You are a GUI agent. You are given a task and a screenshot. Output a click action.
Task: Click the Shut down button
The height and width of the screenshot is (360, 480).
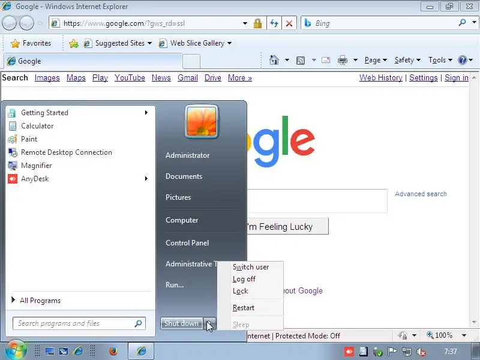[x=182, y=323]
